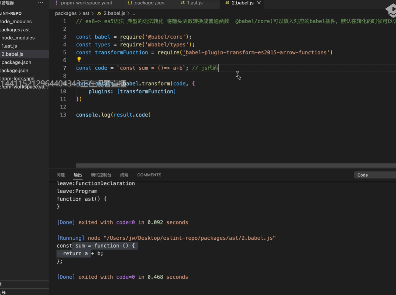
Task: Select the COMMENTS panel tab
Action: coord(149,175)
